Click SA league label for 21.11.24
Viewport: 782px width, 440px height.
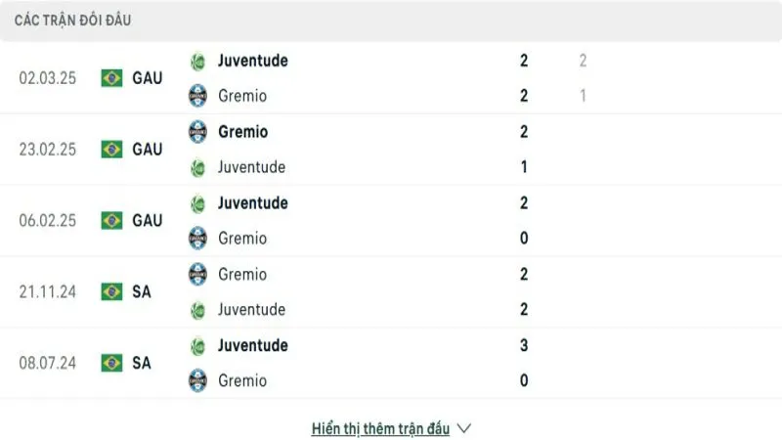(142, 291)
